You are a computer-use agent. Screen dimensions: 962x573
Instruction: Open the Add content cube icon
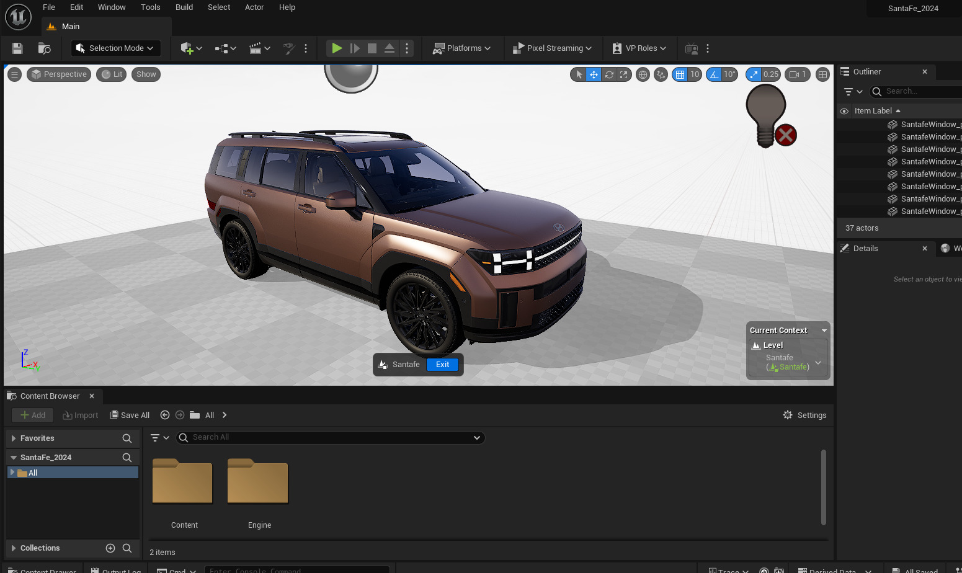point(191,48)
